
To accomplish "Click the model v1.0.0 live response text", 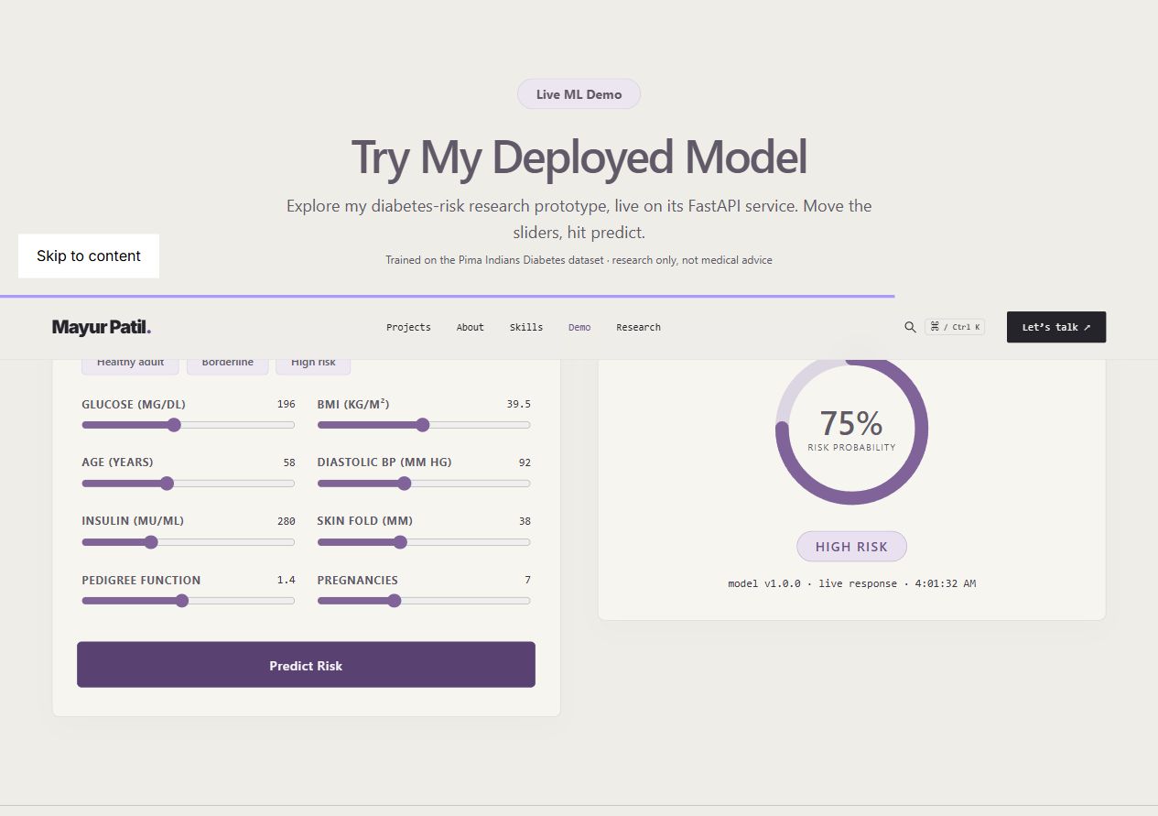I will click(x=851, y=583).
